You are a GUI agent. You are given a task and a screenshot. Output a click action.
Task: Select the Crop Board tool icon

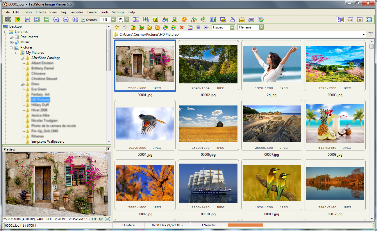[x=156, y=19]
